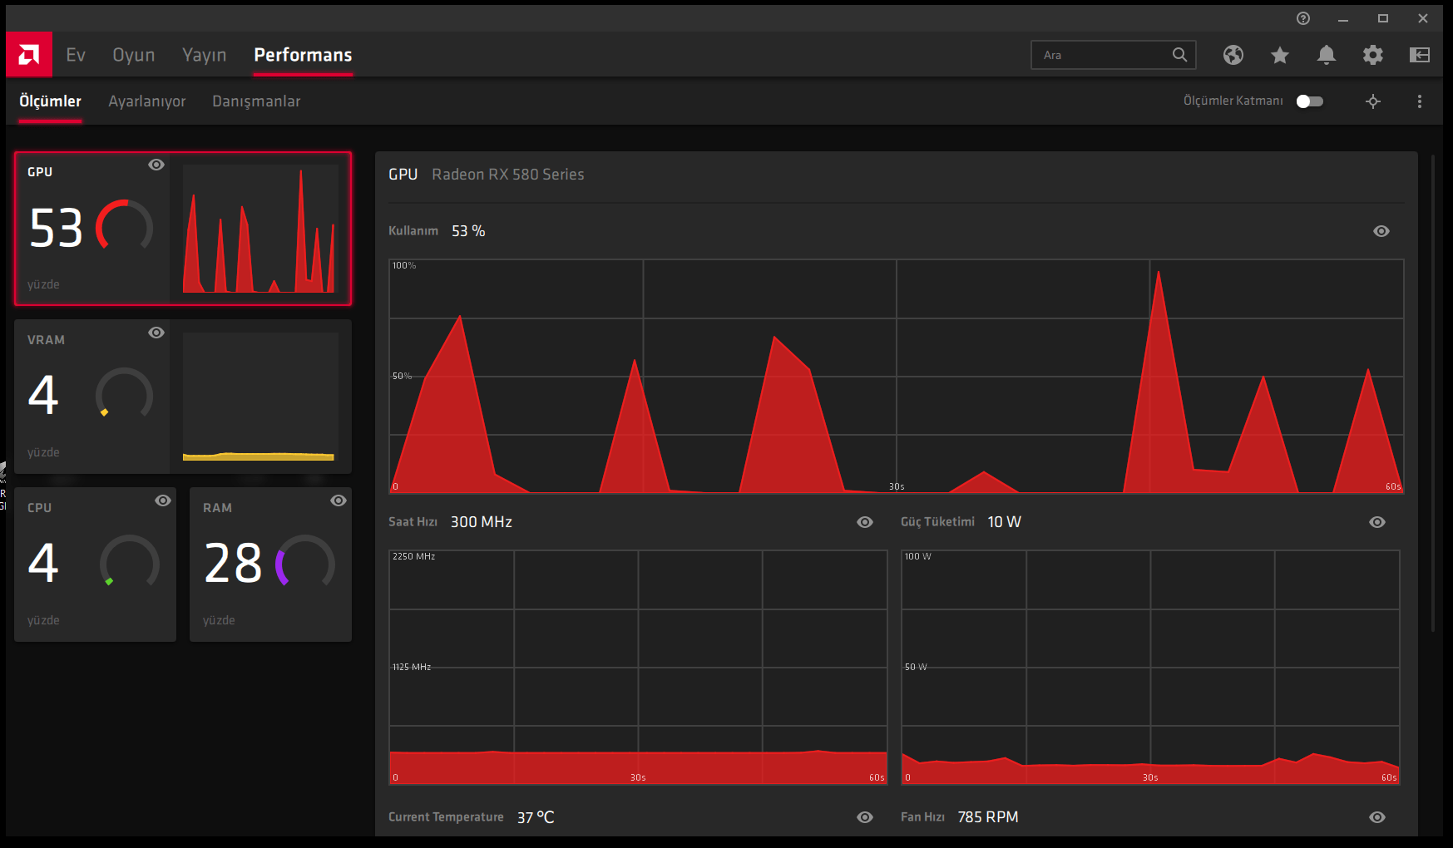Open the Danışmanlar tab
This screenshot has width=1453, height=848.
(256, 101)
